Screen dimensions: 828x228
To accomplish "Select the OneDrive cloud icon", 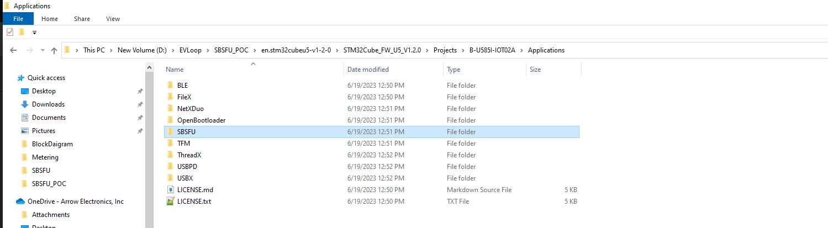I will (x=20, y=202).
